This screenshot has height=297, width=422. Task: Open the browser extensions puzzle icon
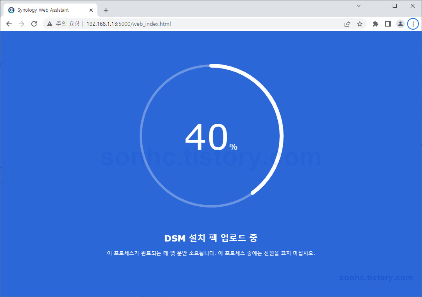[375, 24]
